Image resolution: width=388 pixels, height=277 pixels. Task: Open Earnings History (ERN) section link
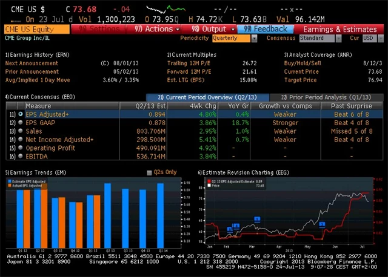click(x=38, y=54)
